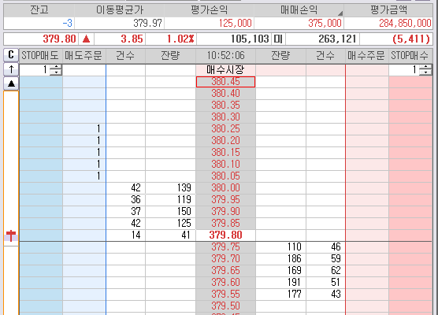
Task: Select price 380.15 in the ladder
Action: tap(225, 153)
